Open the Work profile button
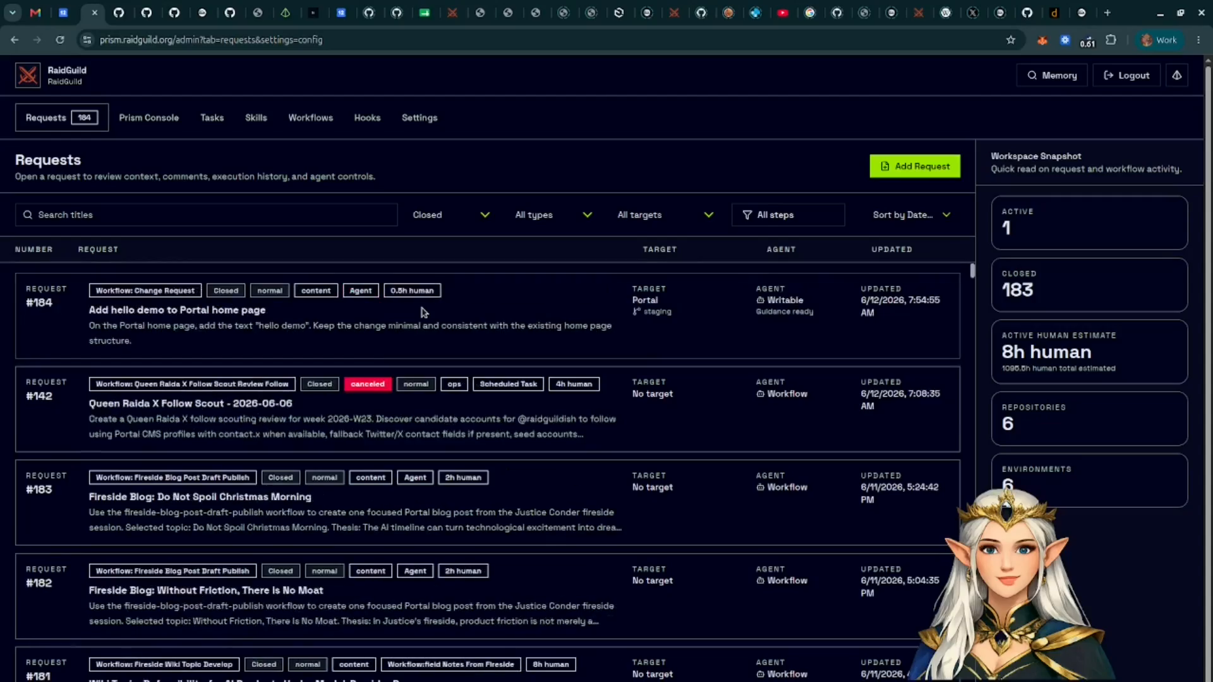 1159,40
